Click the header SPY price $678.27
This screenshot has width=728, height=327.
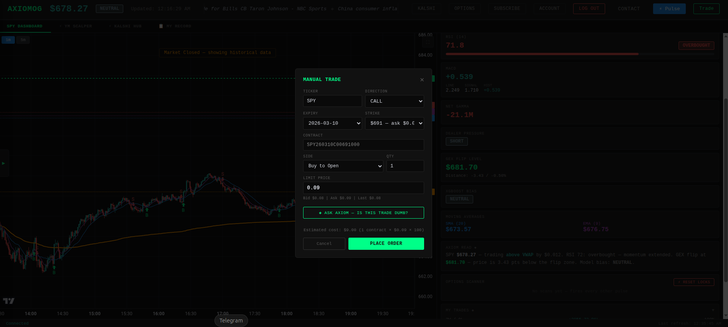[69, 8]
